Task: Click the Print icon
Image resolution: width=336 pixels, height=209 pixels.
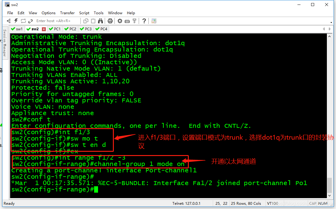Action: coord(110,21)
